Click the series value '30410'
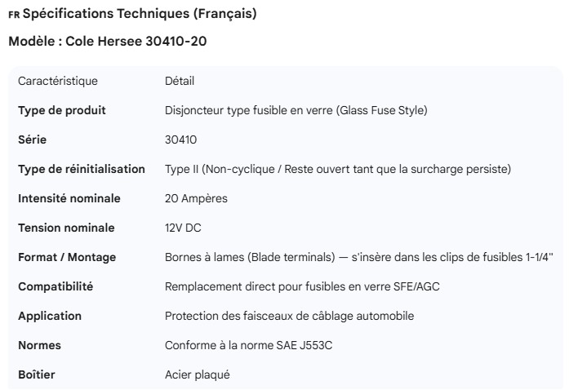 tap(180, 140)
